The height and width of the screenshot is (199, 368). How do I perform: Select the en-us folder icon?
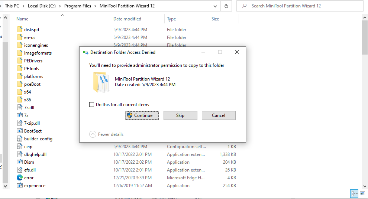20,37
